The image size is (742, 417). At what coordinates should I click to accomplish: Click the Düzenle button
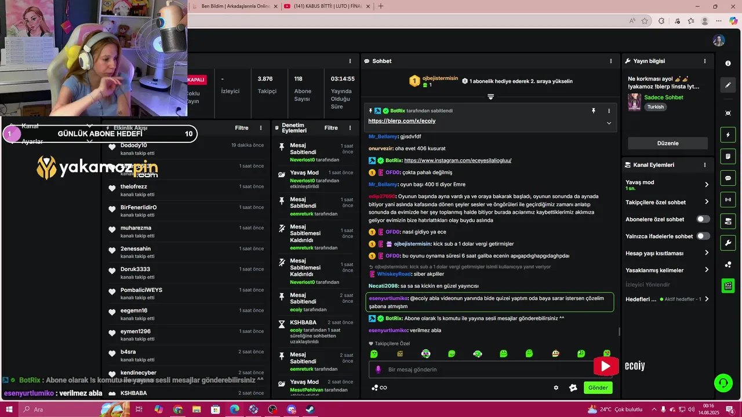[x=668, y=143]
